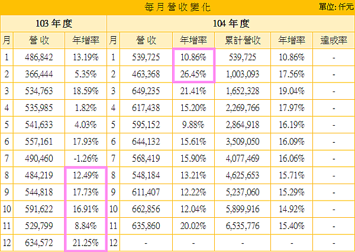Click the 15.20% cell
The image size is (355, 252).
point(193,108)
